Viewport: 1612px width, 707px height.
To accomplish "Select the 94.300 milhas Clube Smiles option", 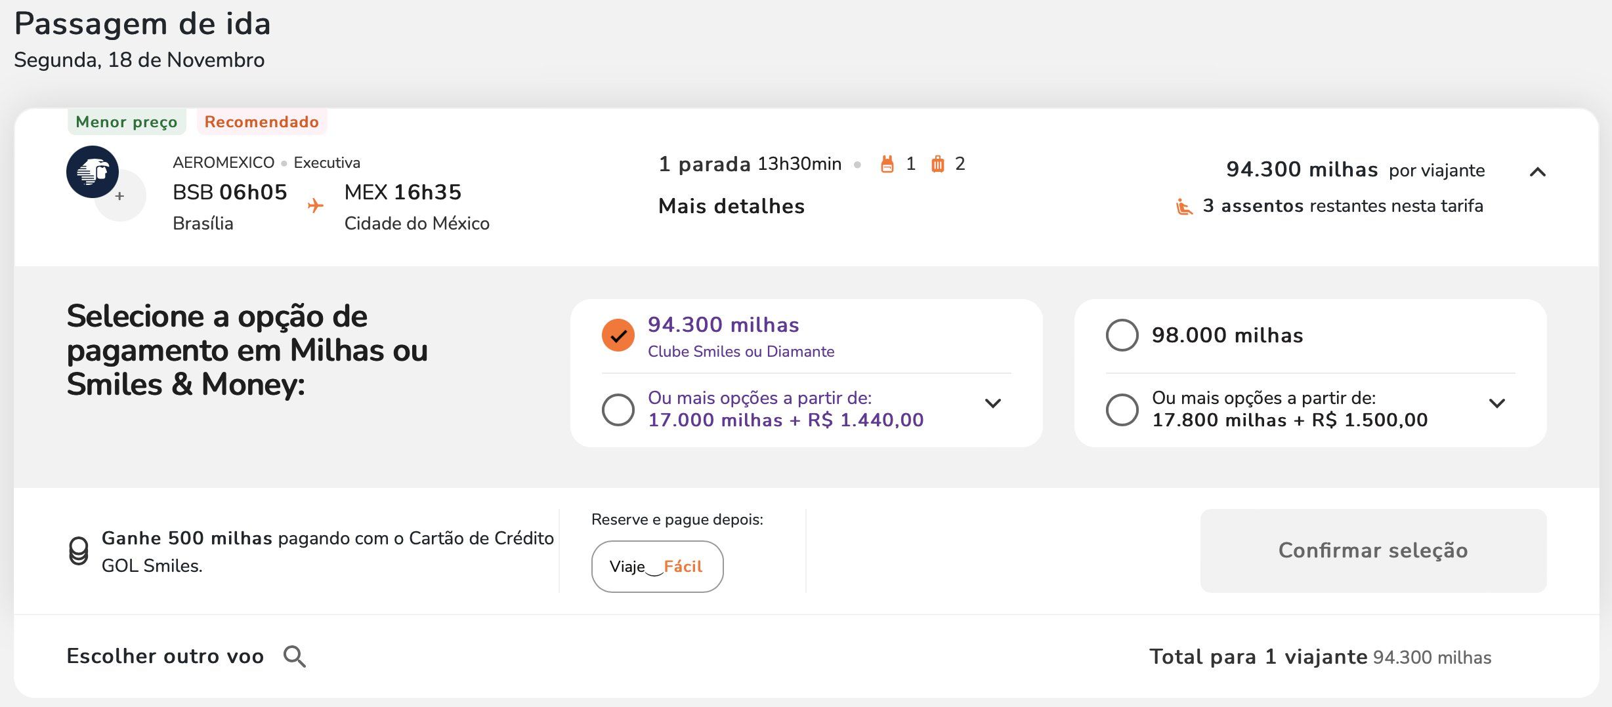I will (618, 335).
